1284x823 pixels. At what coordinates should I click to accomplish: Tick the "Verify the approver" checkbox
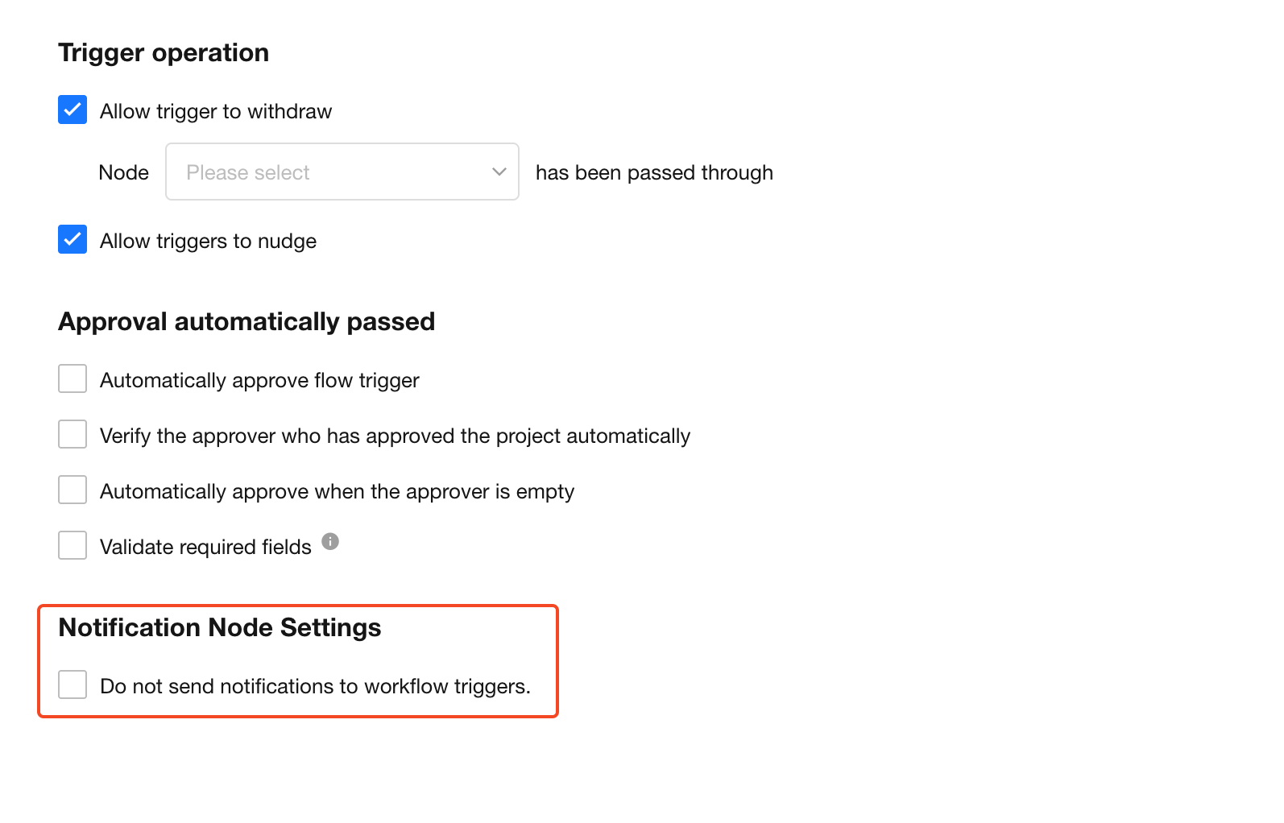point(72,434)
